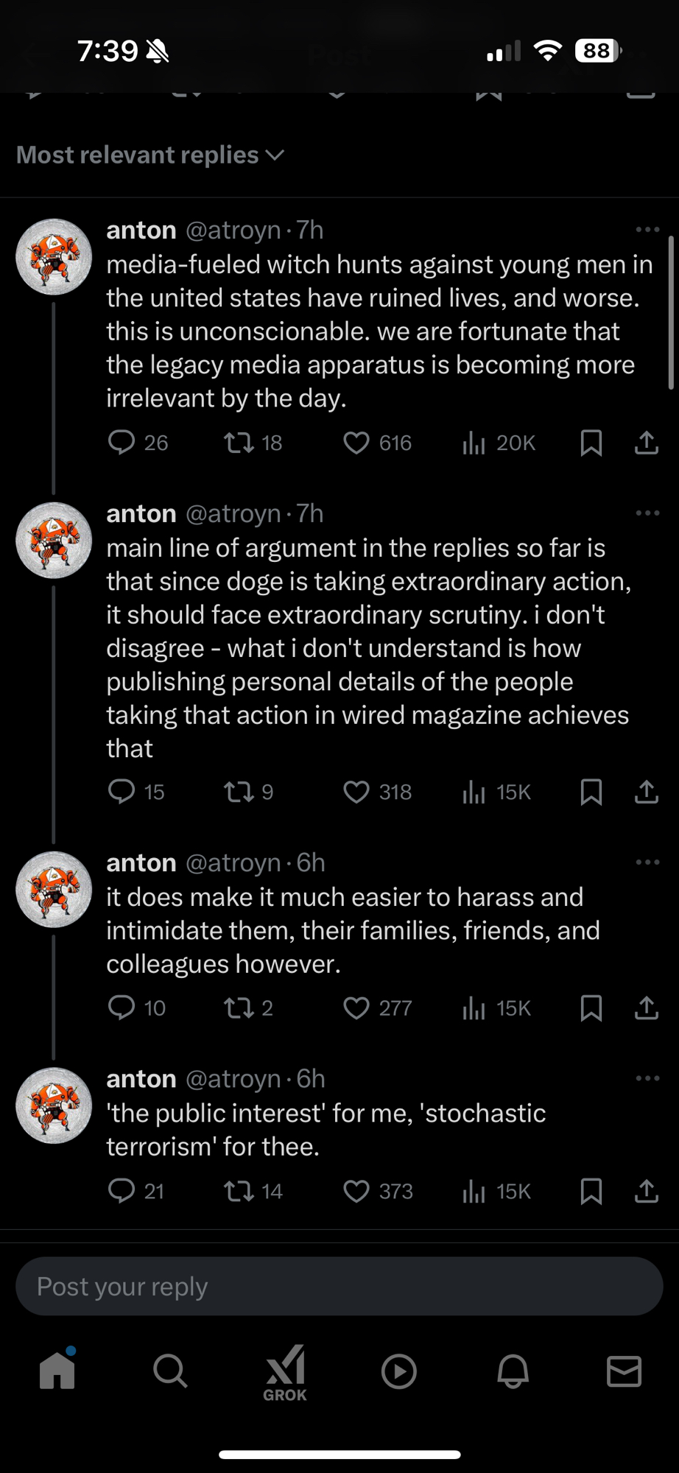Open the Search tab
The image size is (679, 1473).
click(170, 1371)
